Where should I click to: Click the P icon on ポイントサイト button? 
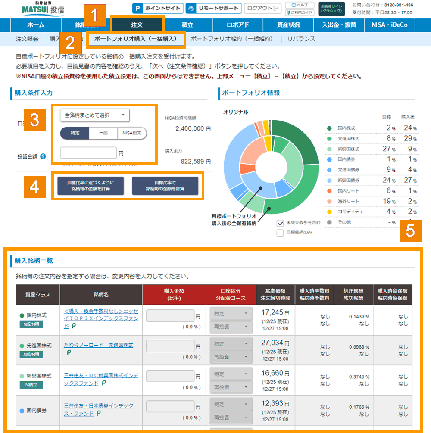137,8
